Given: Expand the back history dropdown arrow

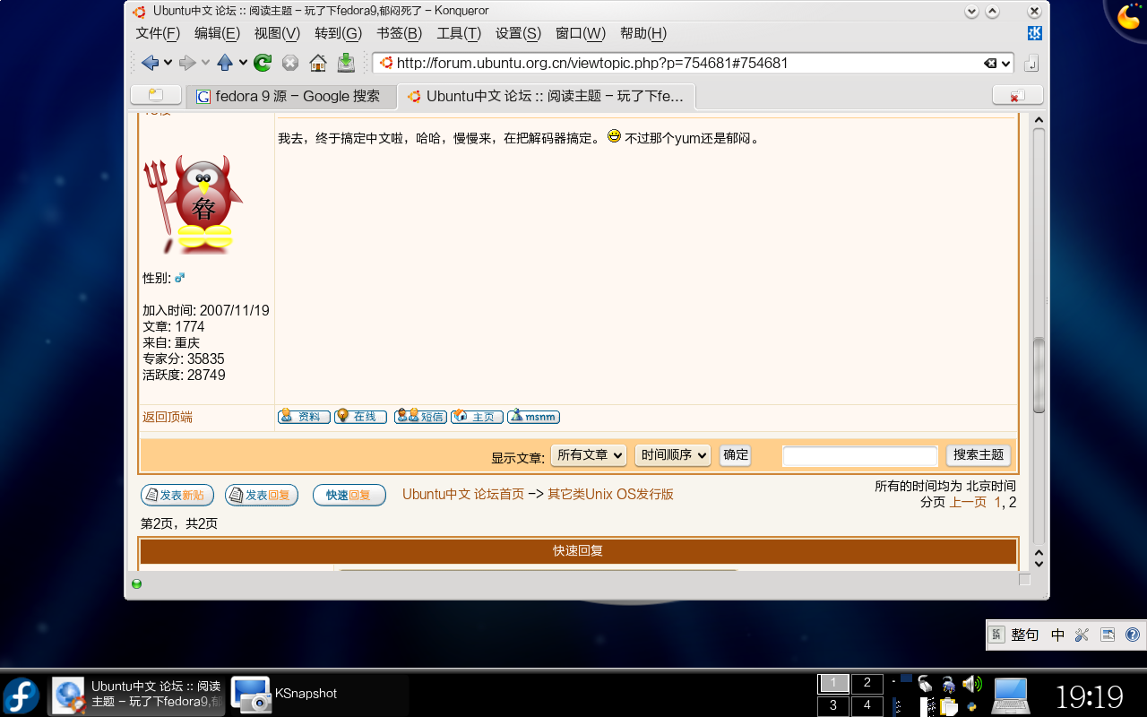Looking at the screenshot, I should 168,63.
